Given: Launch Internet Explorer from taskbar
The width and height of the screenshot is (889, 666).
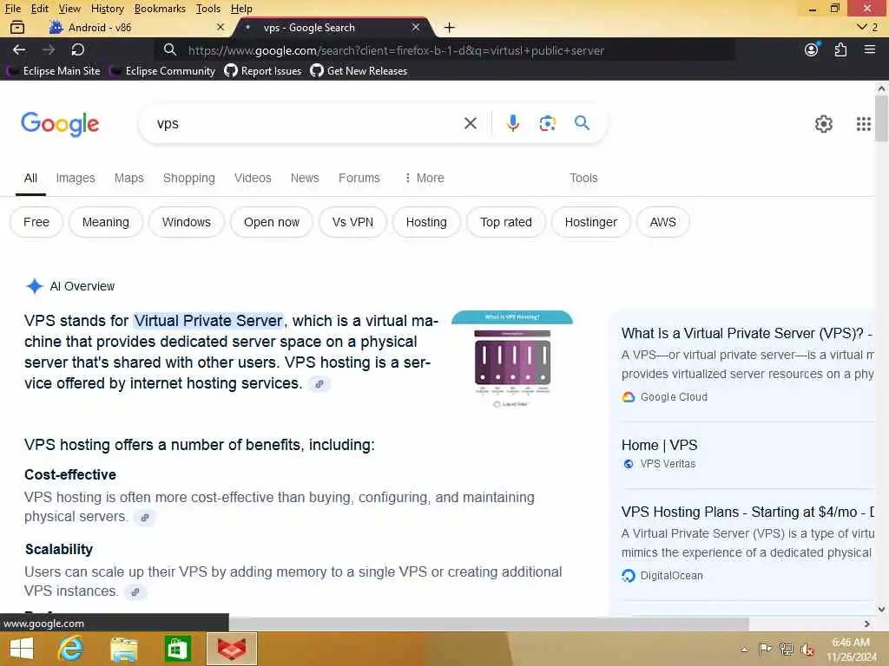Looking at the screenshot, I should tap(70, 649).
